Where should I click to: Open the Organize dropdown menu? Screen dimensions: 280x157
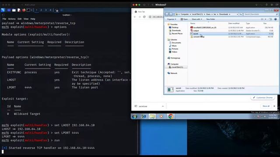[x=171, y=19]
